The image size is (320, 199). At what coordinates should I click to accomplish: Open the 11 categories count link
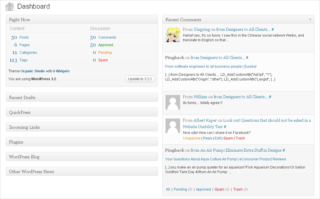(15, 53)
